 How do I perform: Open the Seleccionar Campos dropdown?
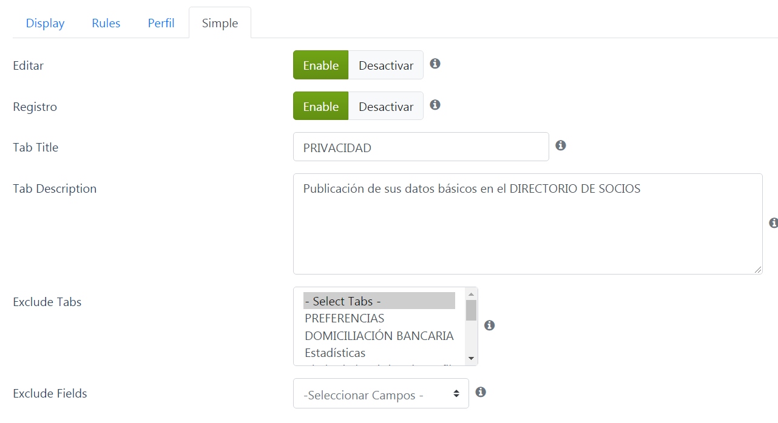click(381, 393)
